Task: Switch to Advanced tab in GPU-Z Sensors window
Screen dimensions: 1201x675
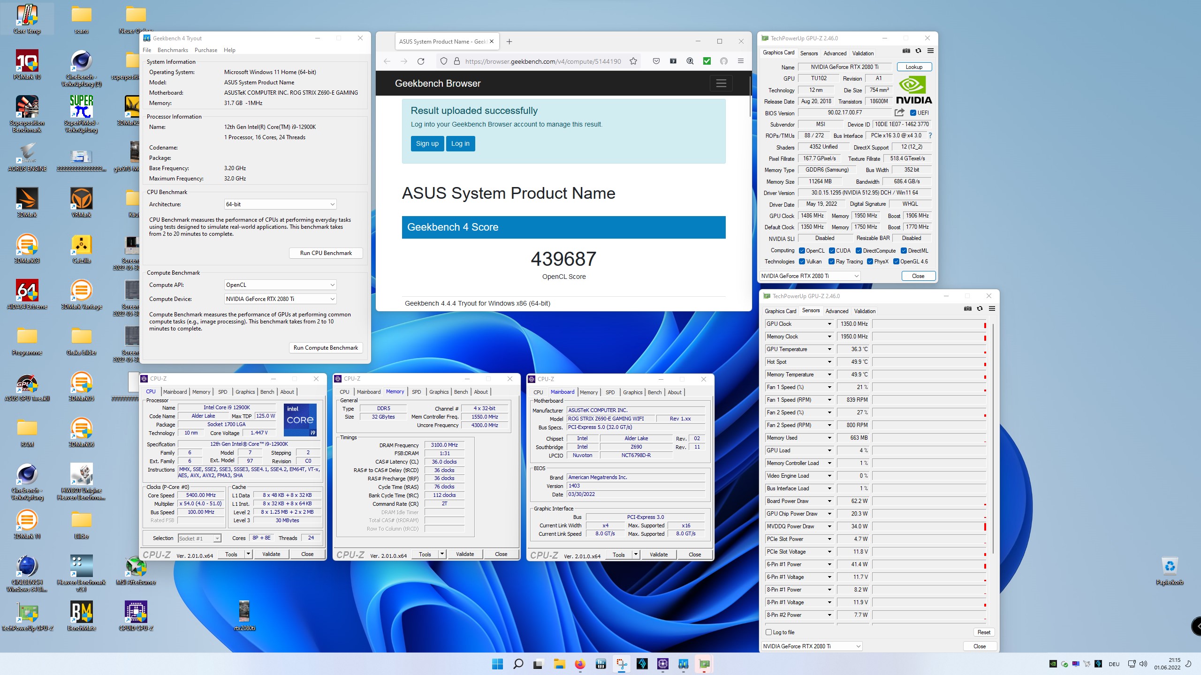Action: [x=837, y=311]
